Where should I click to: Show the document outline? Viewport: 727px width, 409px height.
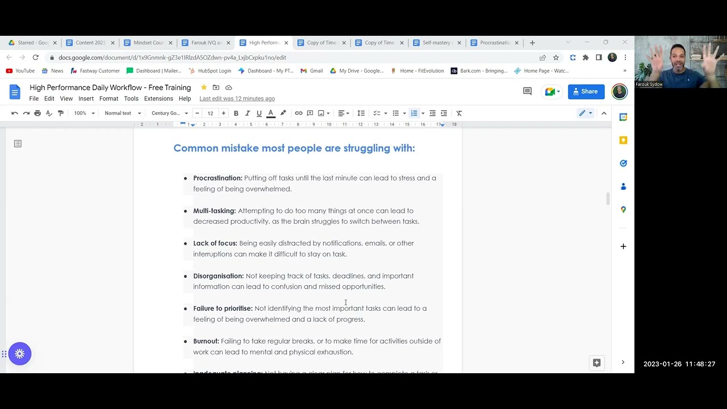coord(18,144)
